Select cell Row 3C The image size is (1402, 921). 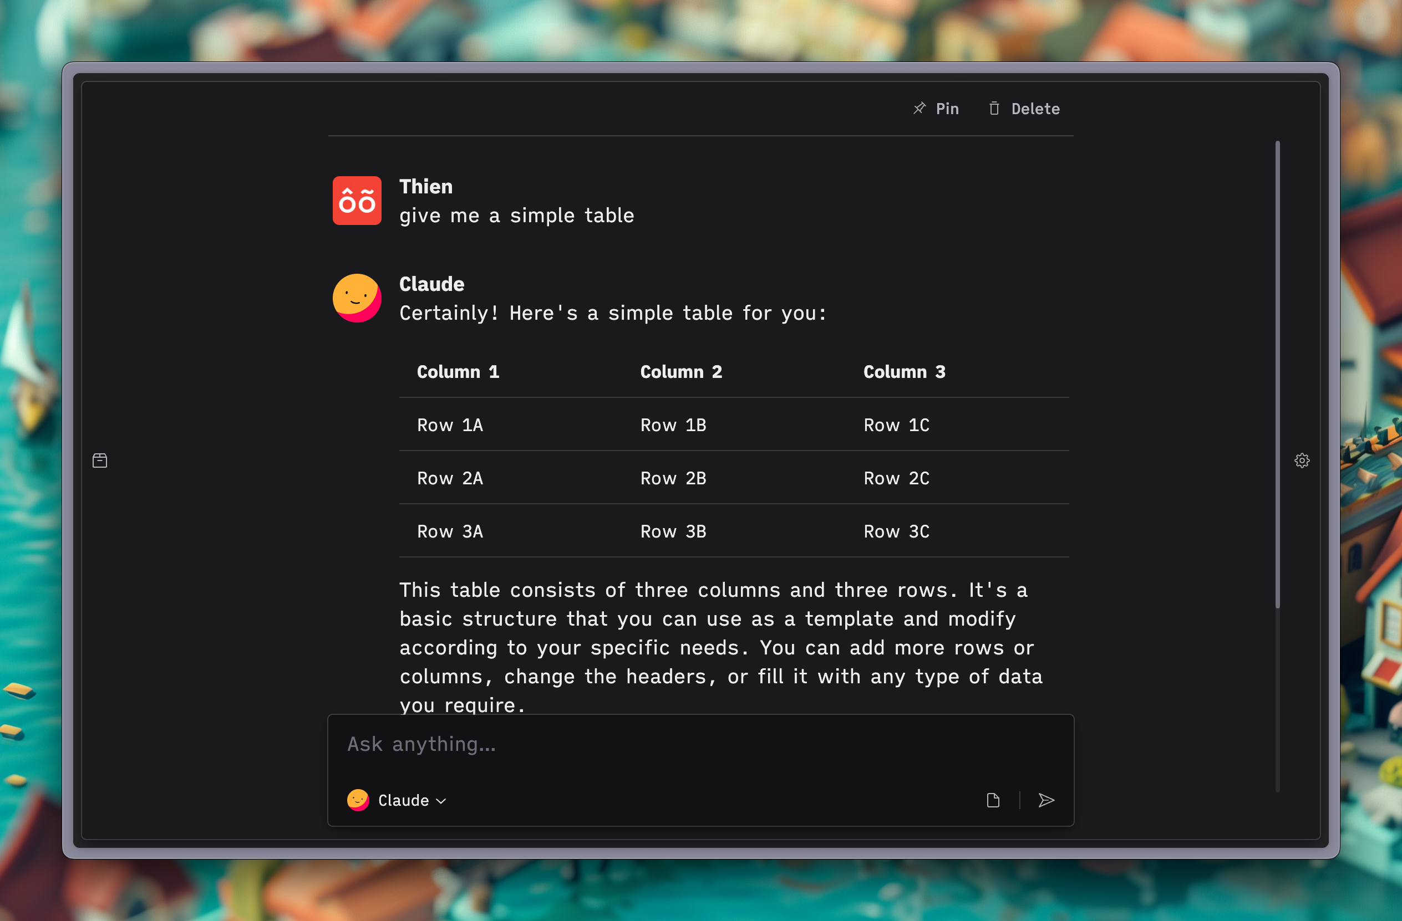897,531
